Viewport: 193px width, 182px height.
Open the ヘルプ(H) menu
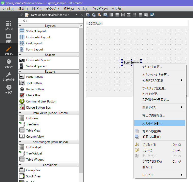(117, 9)
